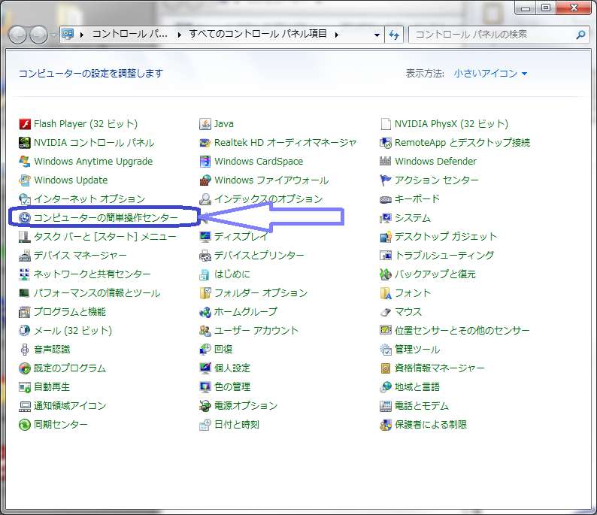This screenshot has width=597, height=515.
Task: Click the 保護者による制限 icon
Action: pos(385,425)
